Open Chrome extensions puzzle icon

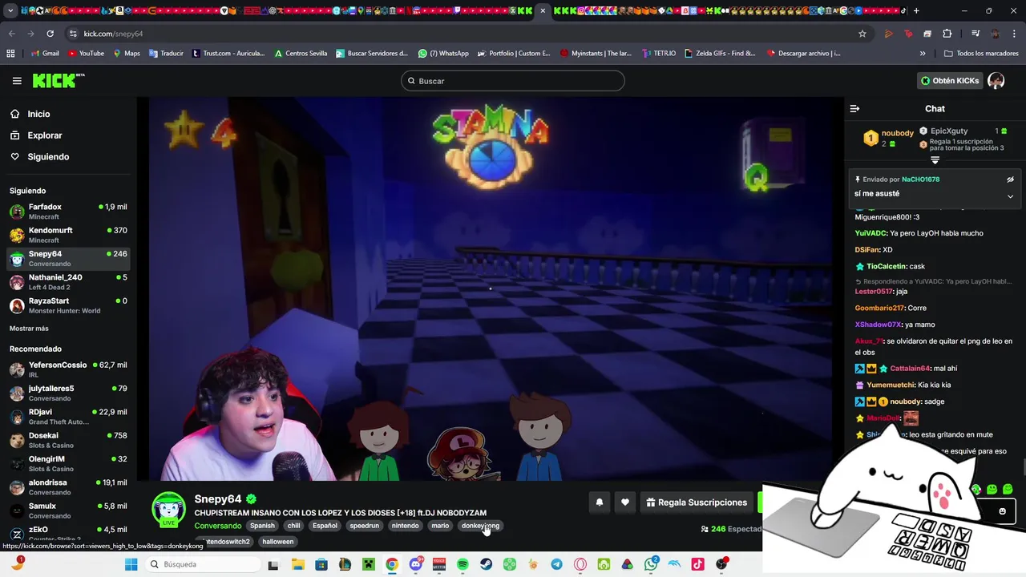click(x=947, y=34)
